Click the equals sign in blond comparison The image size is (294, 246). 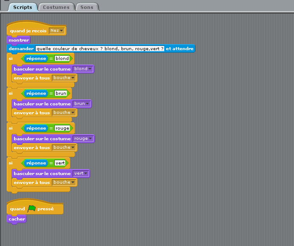(51, 59)
